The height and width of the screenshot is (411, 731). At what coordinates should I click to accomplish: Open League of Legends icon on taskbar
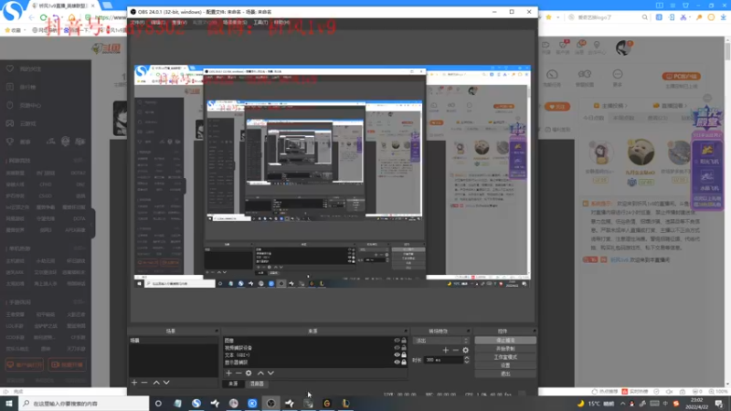(x=345, y=403)
